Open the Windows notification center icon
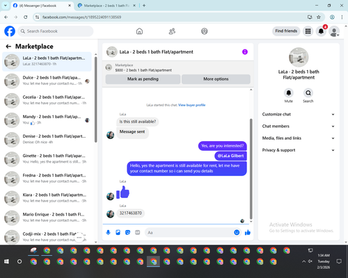The image size is (348, 278). click(339, 261)
